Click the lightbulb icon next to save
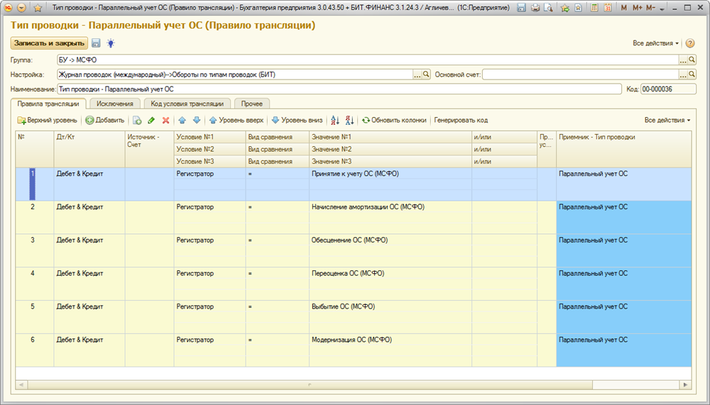 (x=110, y=43)
